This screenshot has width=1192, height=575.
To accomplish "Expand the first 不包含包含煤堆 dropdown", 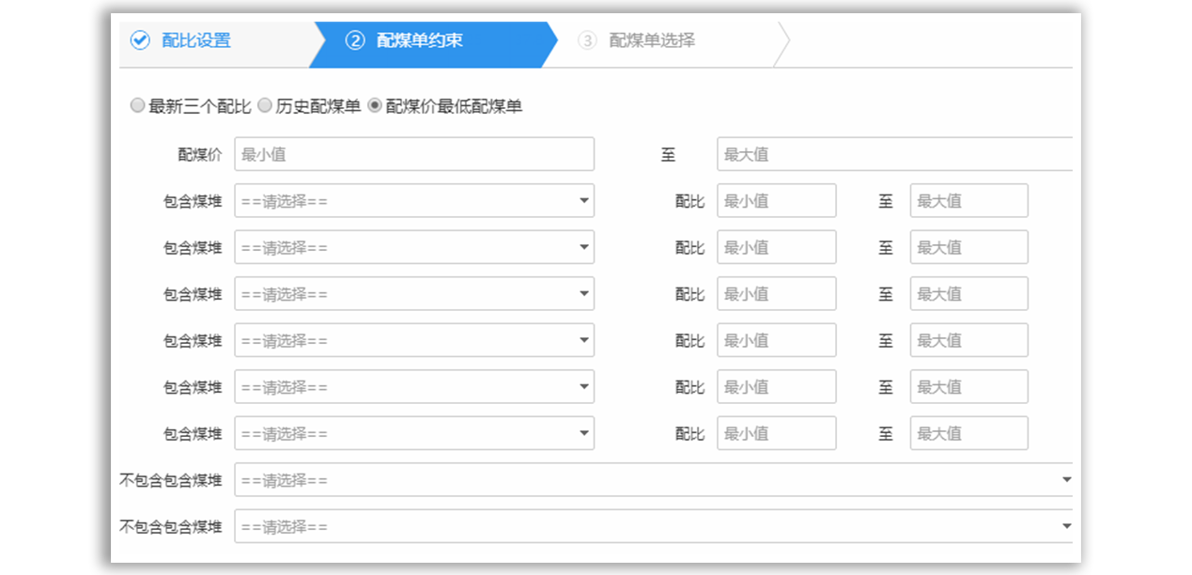I will pyautogui.click(x=653, y=480).
